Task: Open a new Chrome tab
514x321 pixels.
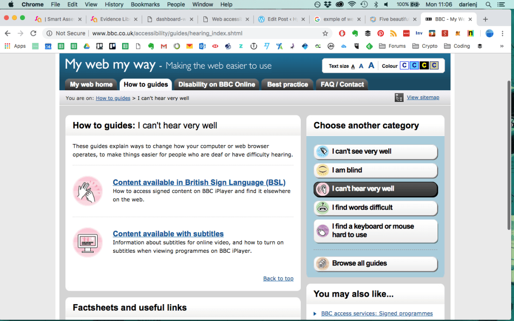Action: [x=485, y=19]
